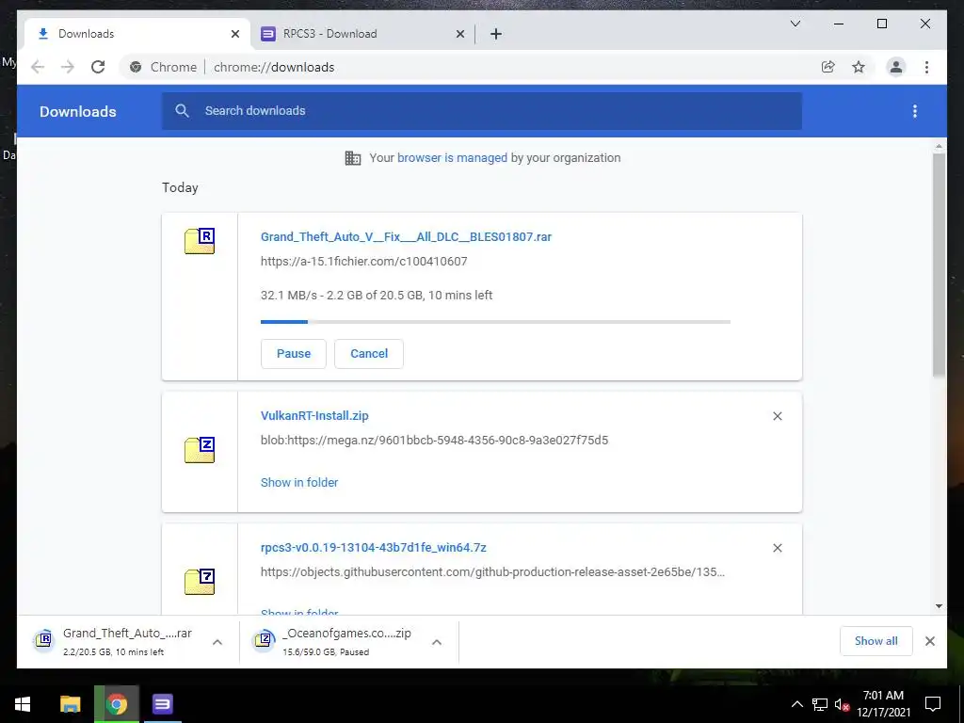The image size is (964, 723).
Task: Click the Chrome site info icon
Action: (136, 67)
